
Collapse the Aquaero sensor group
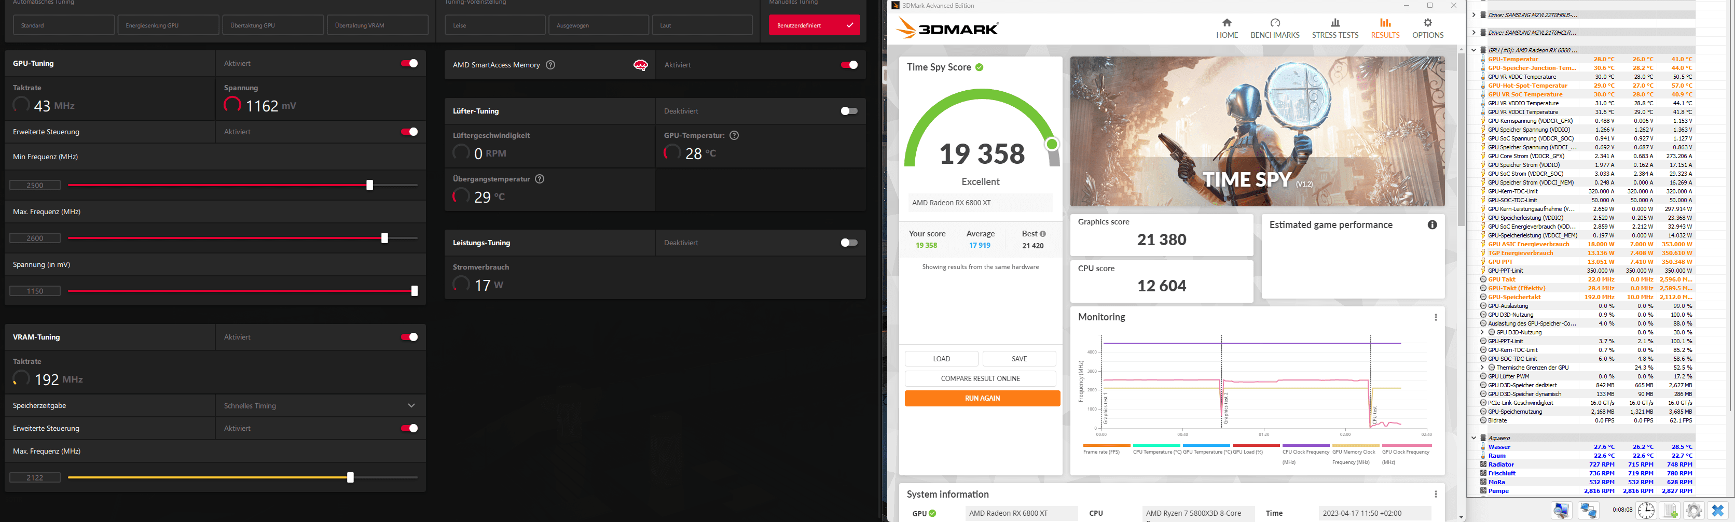click(x=1474, y=438)
